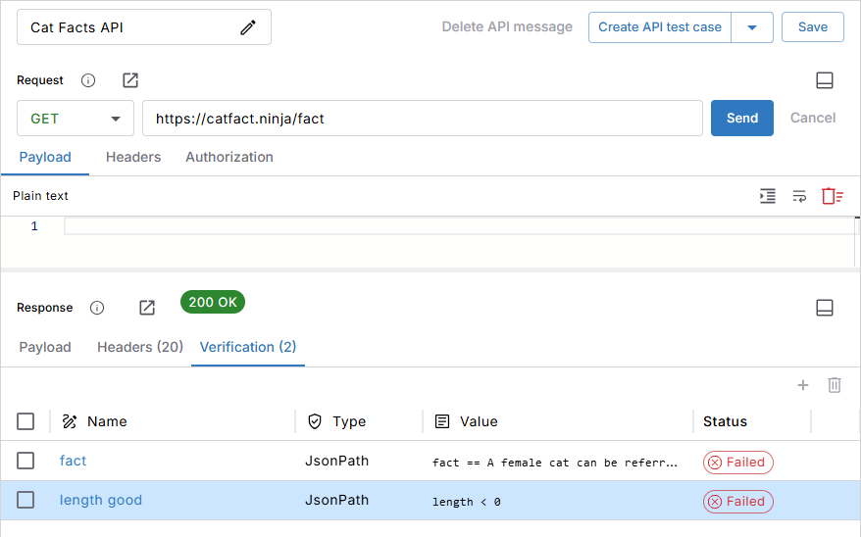
Task: Open the Request info icon
Action: click(x=88, y=80)
